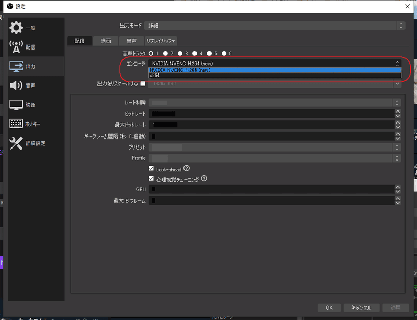Screen dimensions: 417x320
Task: Decrease GPU value with down arrow
Action: pyautogui.click(x=398, y=191)
